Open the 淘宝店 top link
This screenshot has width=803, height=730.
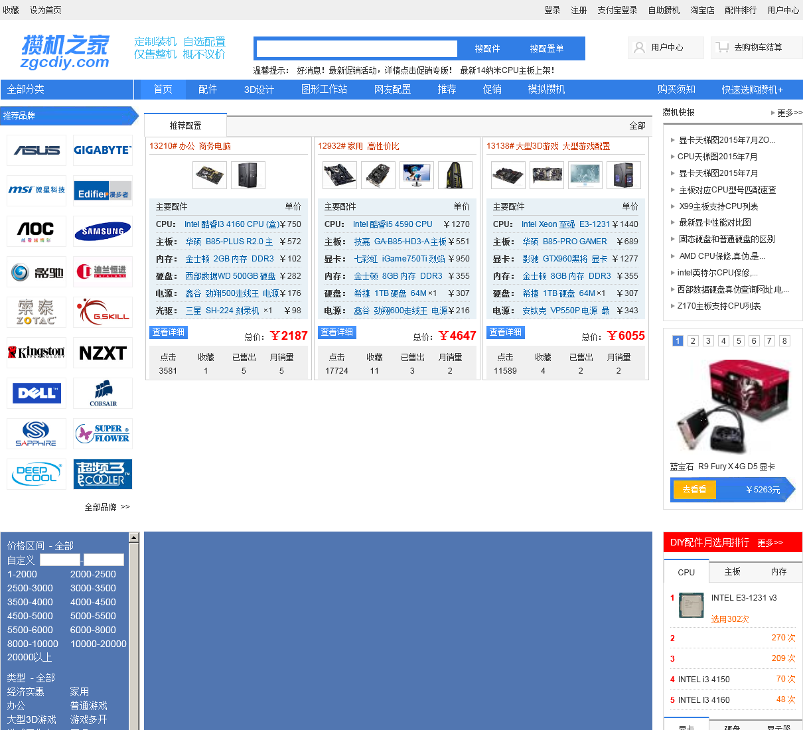[702, 10]
